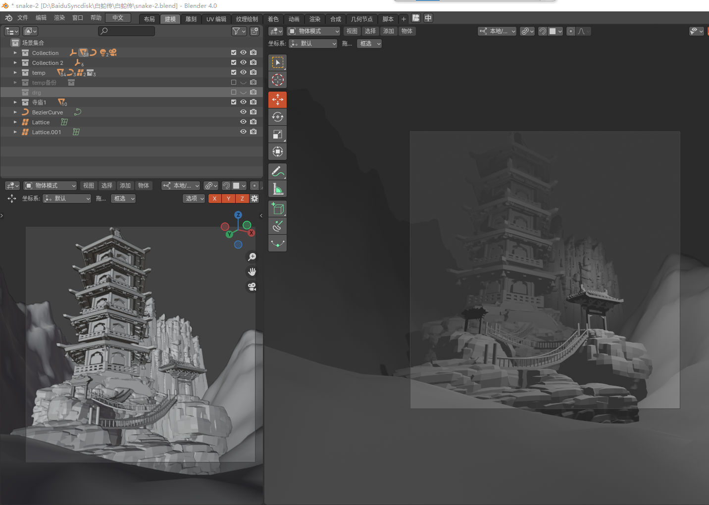Click the pan hand icon in left viewport
The width and height of the screenshot is (709, 505).
click(252, 272)
